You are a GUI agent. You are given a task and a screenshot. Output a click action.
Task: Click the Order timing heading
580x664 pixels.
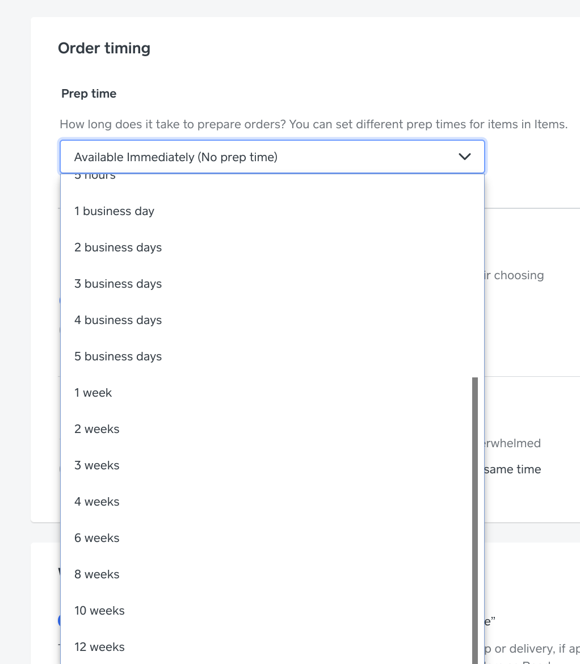click(104, 48)
